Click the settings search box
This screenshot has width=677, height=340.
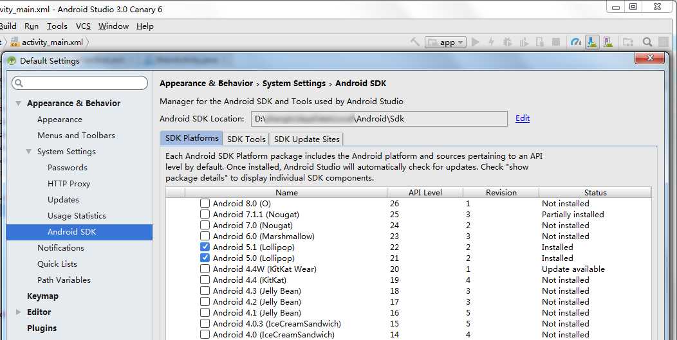pyautogui.click(x=79, y=83)
